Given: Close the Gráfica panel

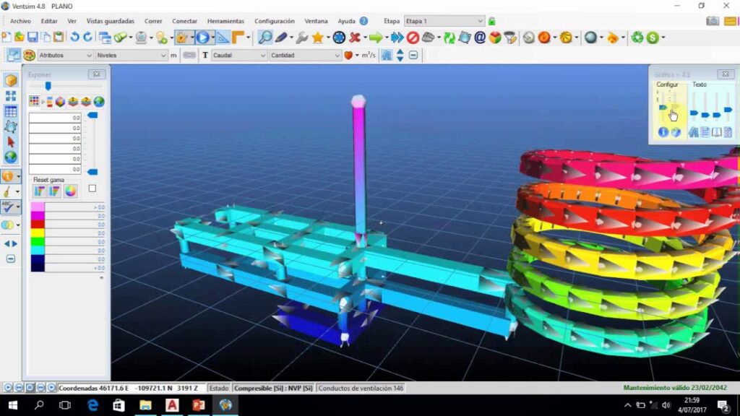Looking at the screenshot, I should 726,74.
